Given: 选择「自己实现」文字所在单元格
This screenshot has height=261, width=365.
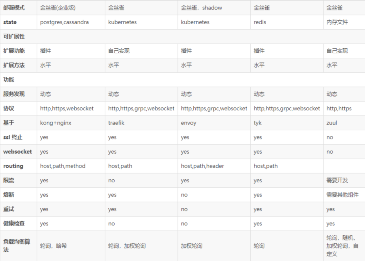Looking at the screenshot, I should 118,51.
